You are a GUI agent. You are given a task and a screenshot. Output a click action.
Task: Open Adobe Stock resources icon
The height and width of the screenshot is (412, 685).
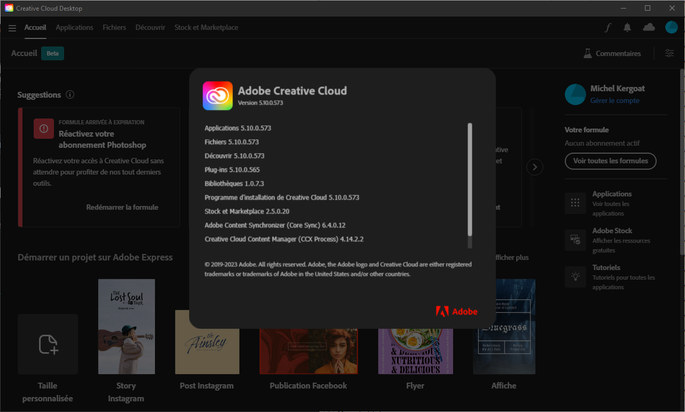point(575,240)
